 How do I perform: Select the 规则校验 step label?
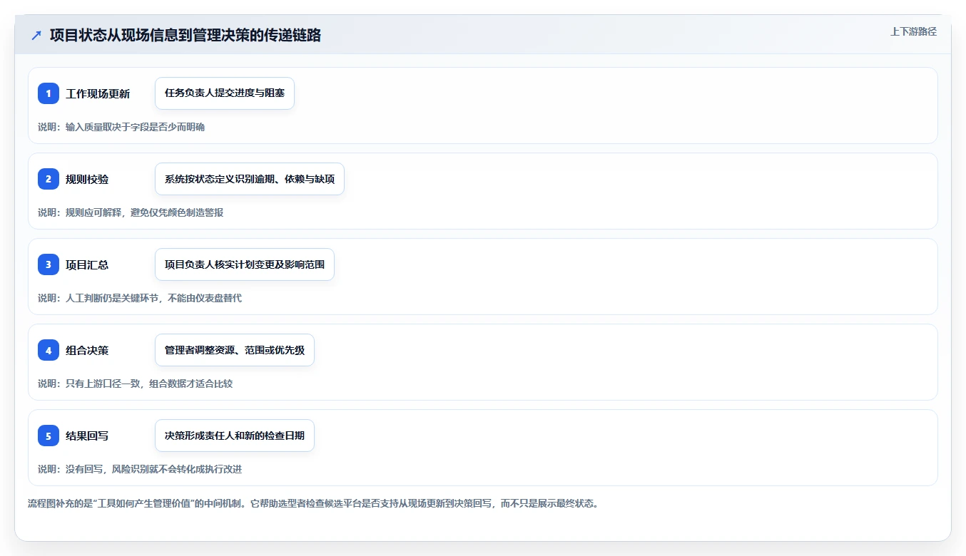(87, 179)
